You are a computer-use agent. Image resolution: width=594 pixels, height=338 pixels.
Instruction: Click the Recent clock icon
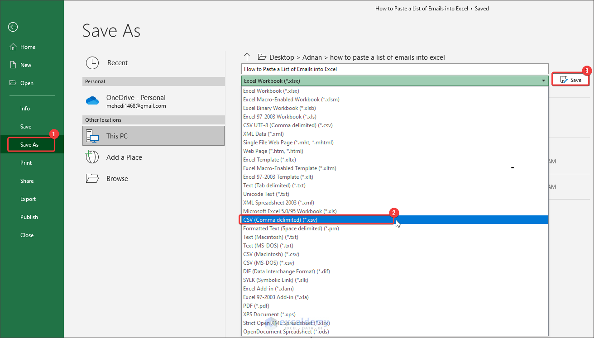[x=92, y=63]
